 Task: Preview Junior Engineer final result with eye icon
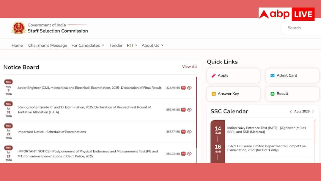(189, 88)
